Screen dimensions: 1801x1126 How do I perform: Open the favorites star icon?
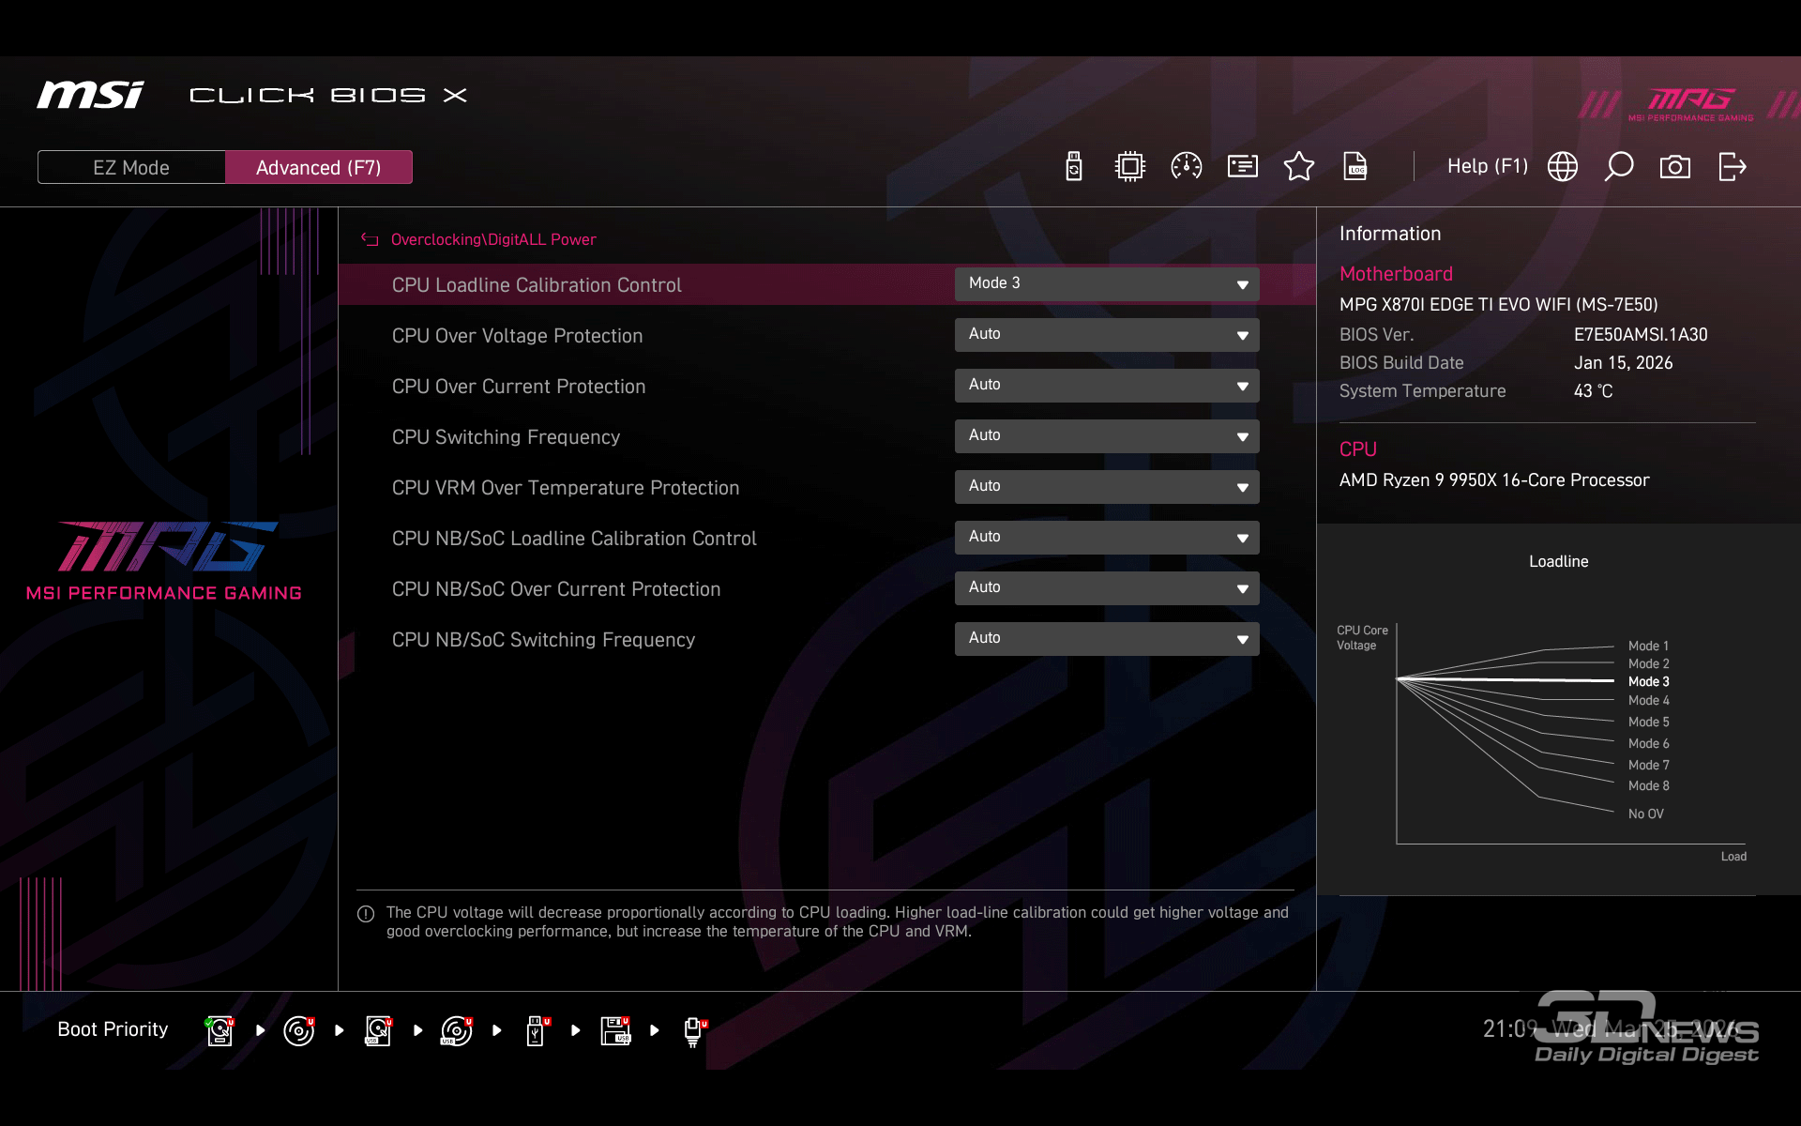[1299, 167]
